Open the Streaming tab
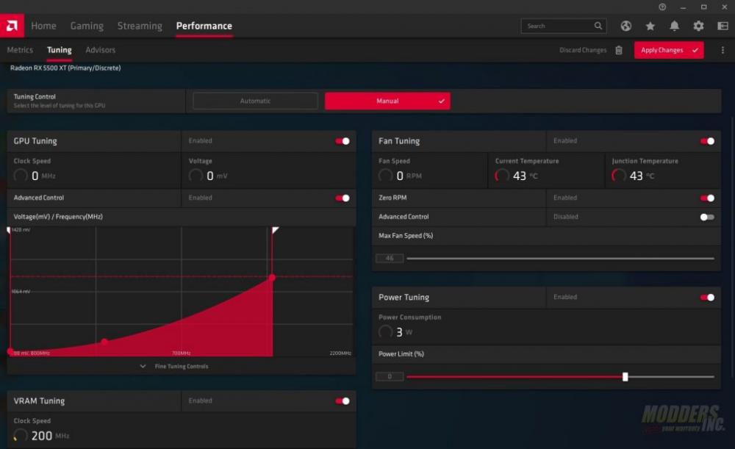This screenshot has width=735, height=449. click(x=140, y=26)
